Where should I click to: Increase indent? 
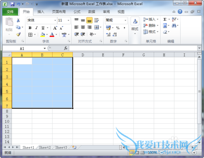pos(83,34)
